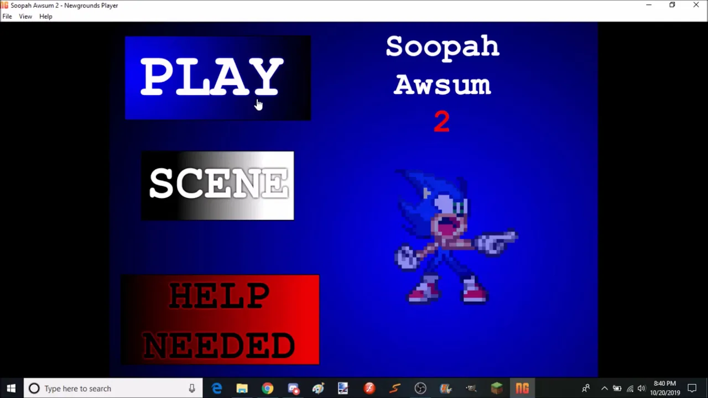
Task: Show hidden system tray icons
Action: (x=605, y=389)
